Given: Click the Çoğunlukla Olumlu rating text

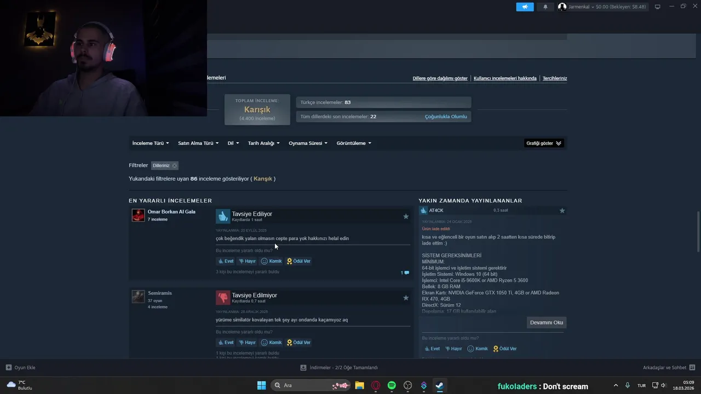Looking at the screenshot, I should point(446,117).
